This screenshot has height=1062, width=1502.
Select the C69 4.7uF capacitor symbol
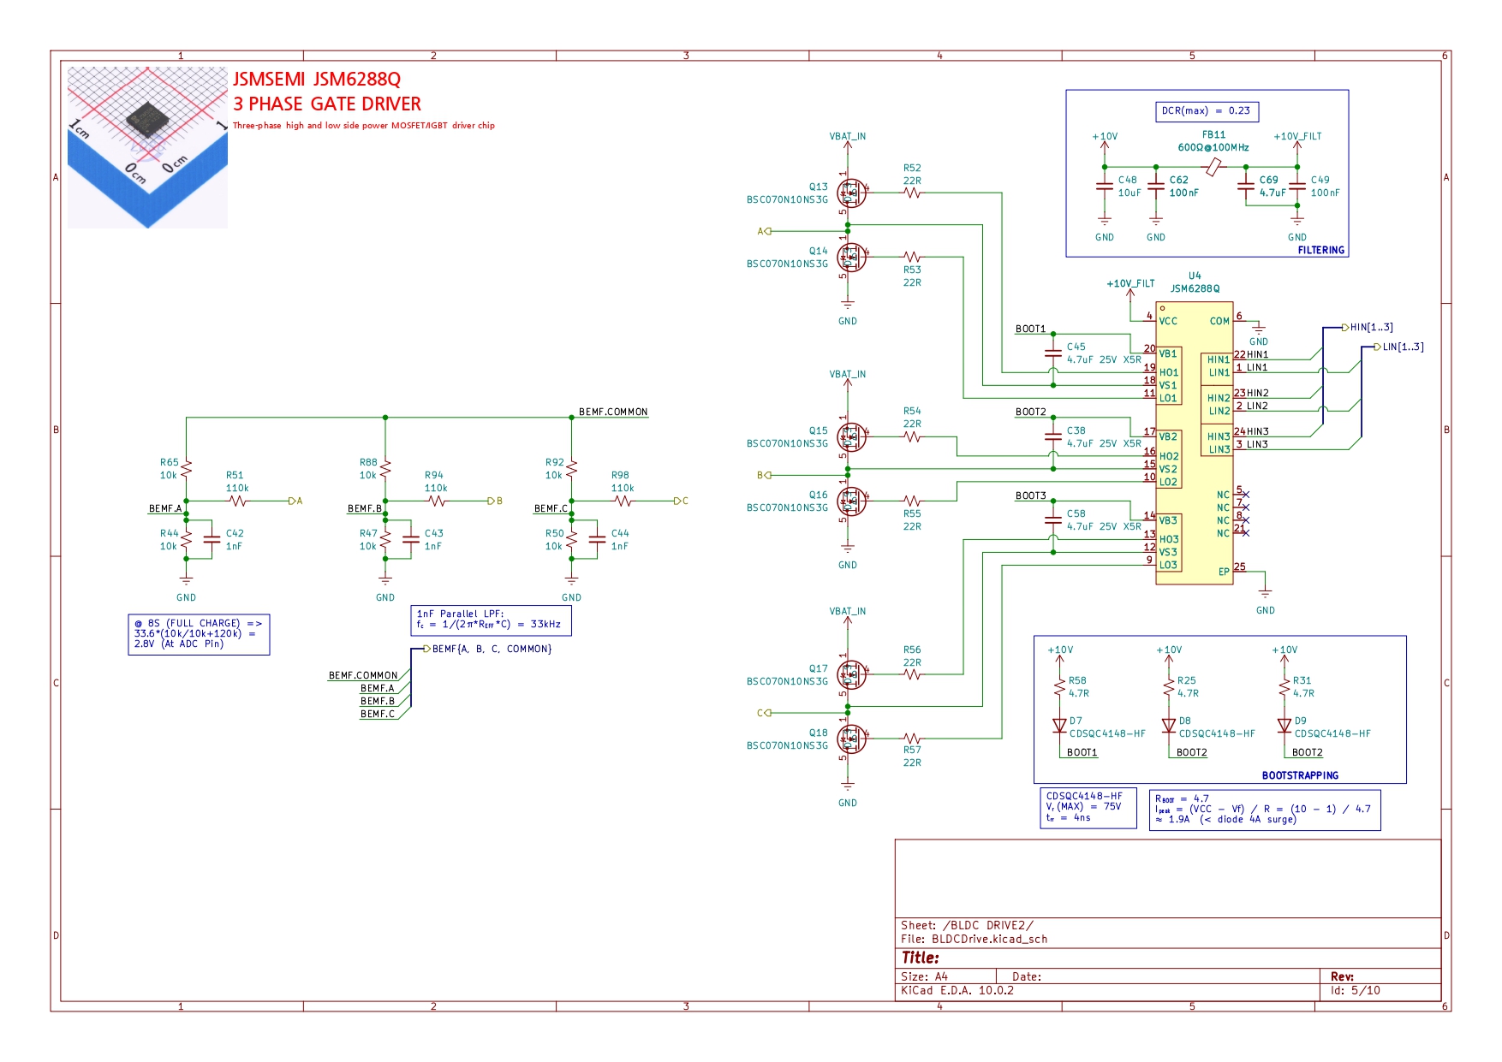[1246, 187]
